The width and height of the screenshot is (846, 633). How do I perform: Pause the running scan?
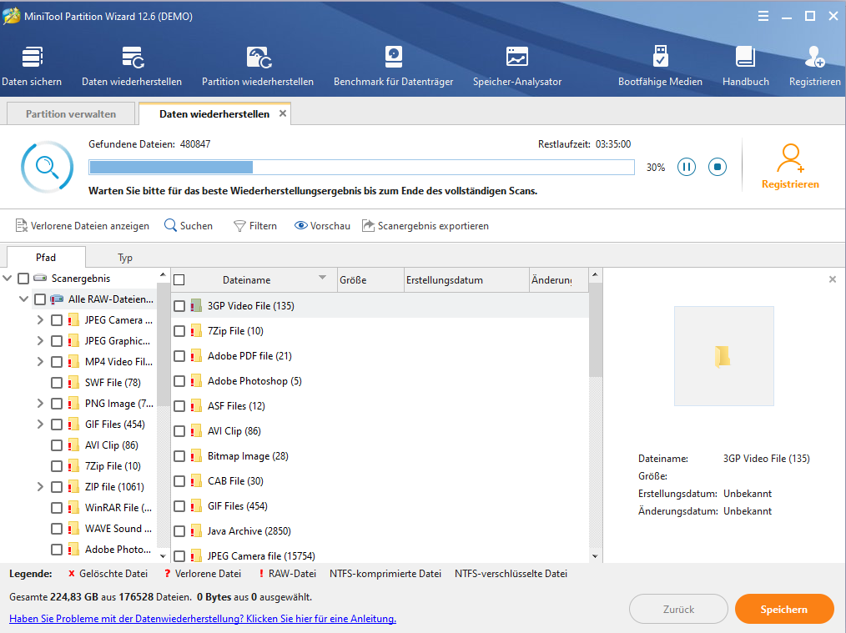click(687, 167)
